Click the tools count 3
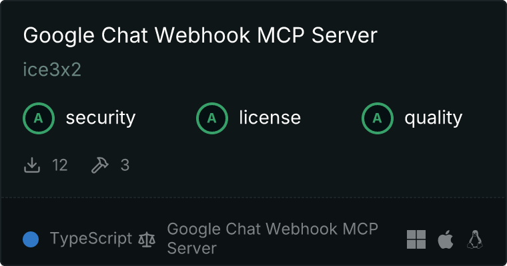 pyautogui.click(x=125, y=165)
